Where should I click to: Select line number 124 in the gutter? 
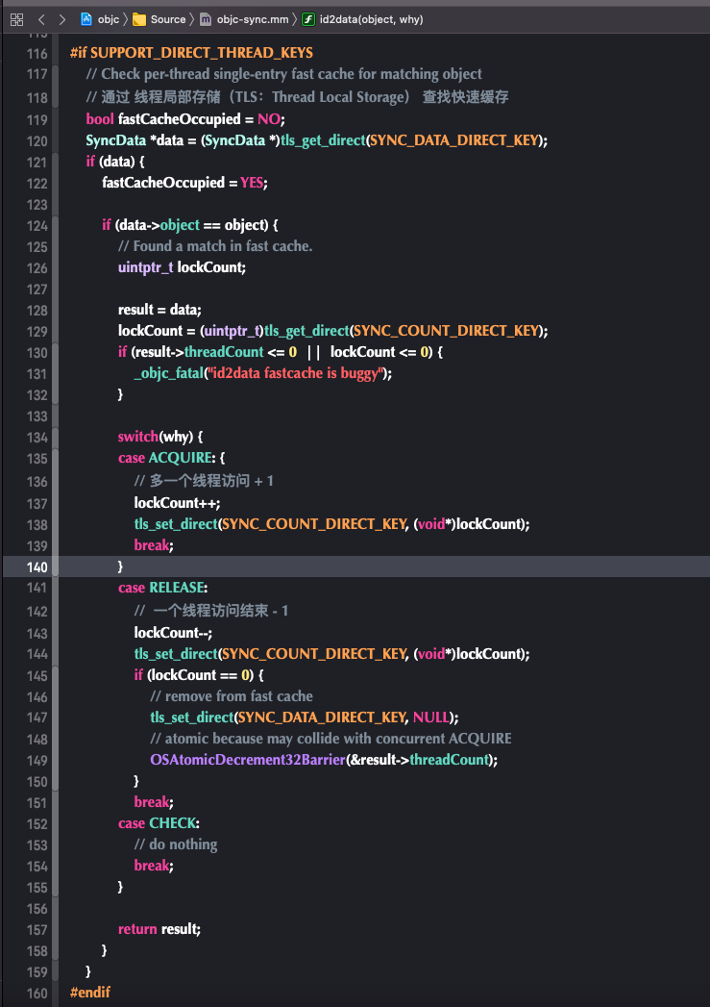coord(37,225)
